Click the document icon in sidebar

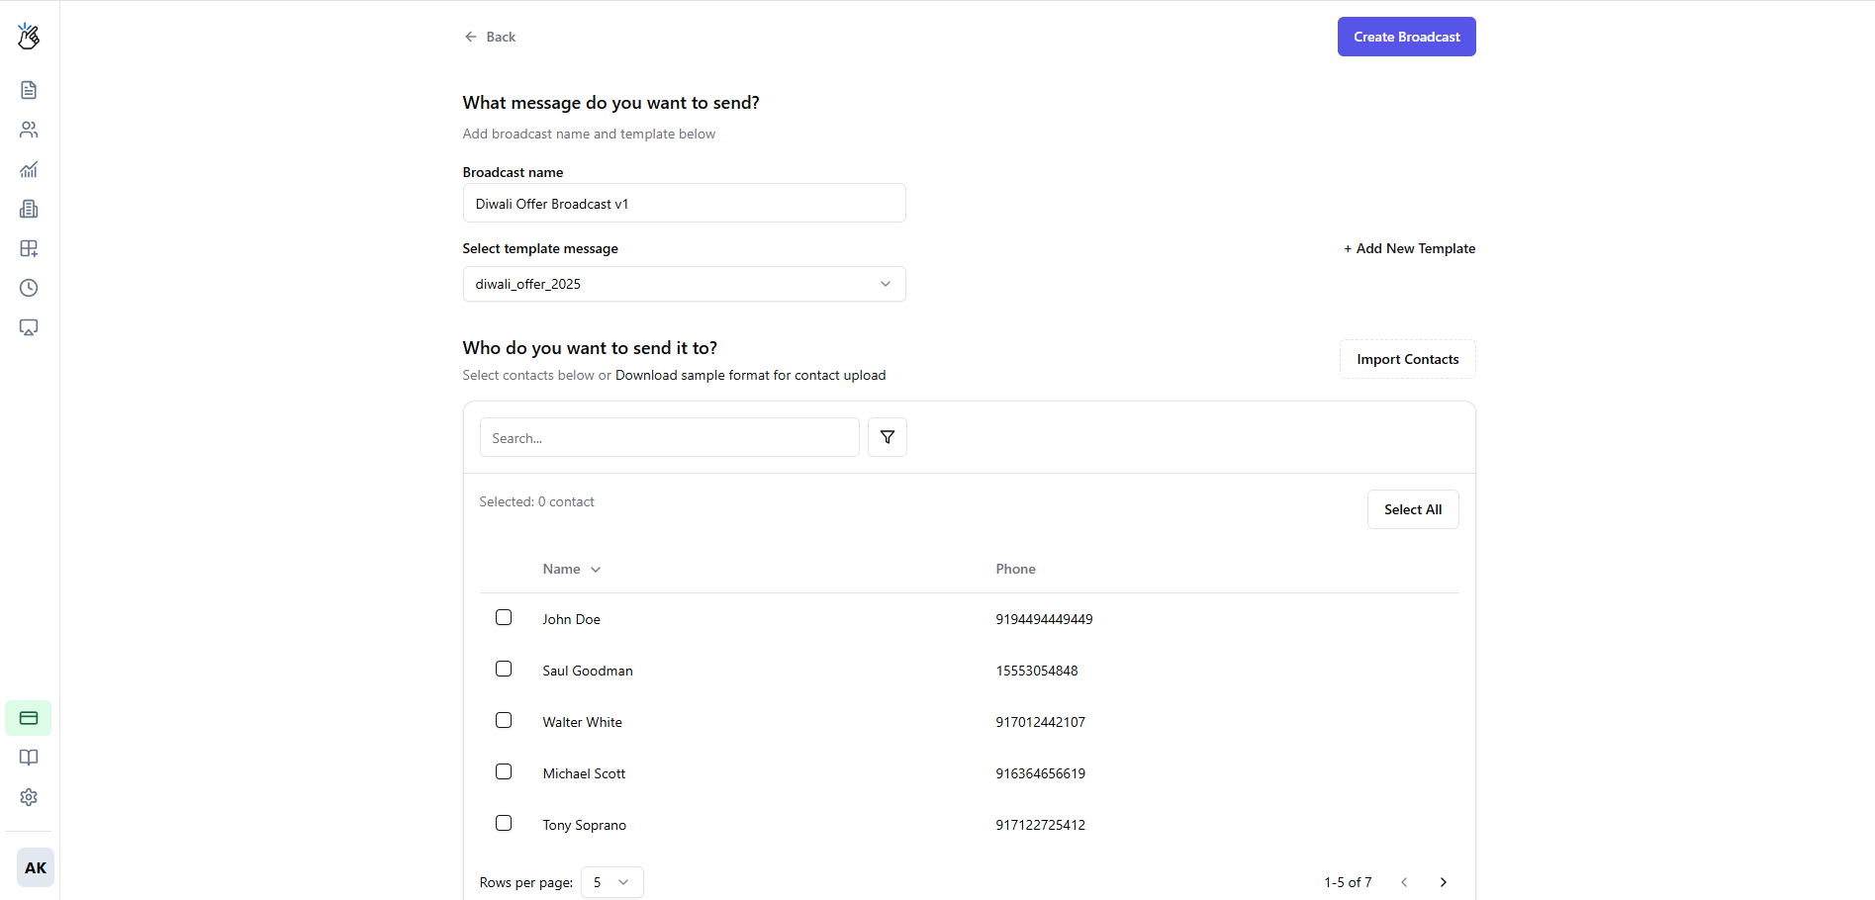point(29,90)
